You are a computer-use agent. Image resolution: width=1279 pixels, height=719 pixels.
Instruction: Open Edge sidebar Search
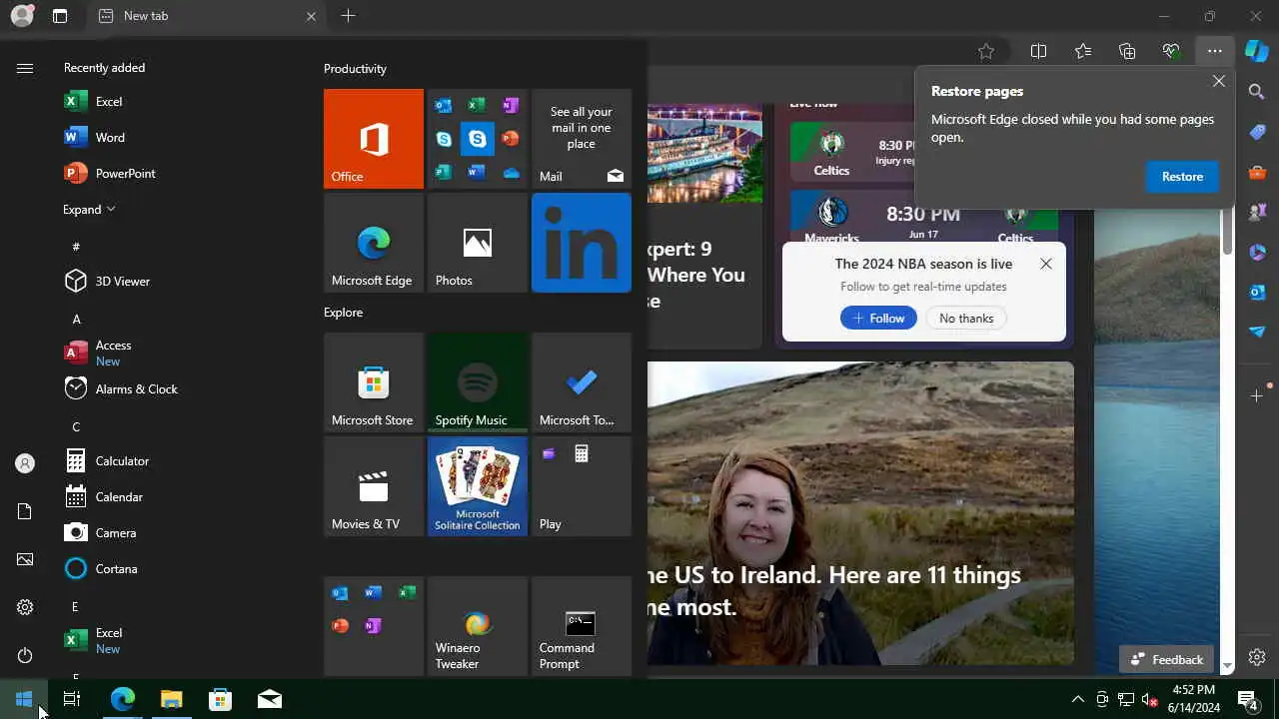1257,92
